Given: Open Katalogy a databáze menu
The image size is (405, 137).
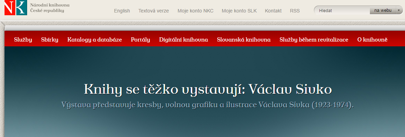Looking at the screenshot, I should (x=95, y=40).
